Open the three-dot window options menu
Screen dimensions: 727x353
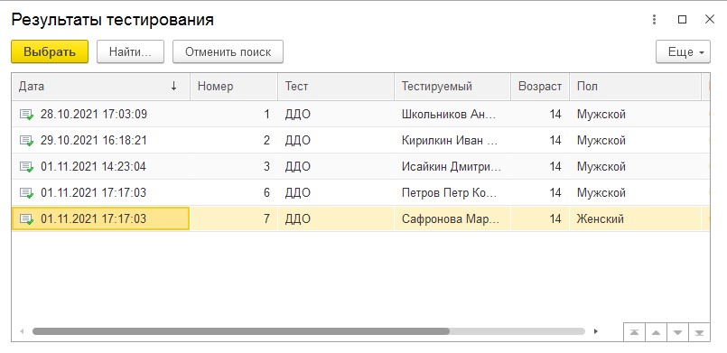654,20
